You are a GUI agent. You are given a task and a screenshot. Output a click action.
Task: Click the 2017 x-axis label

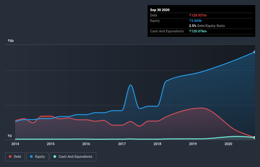pos(122,144)
